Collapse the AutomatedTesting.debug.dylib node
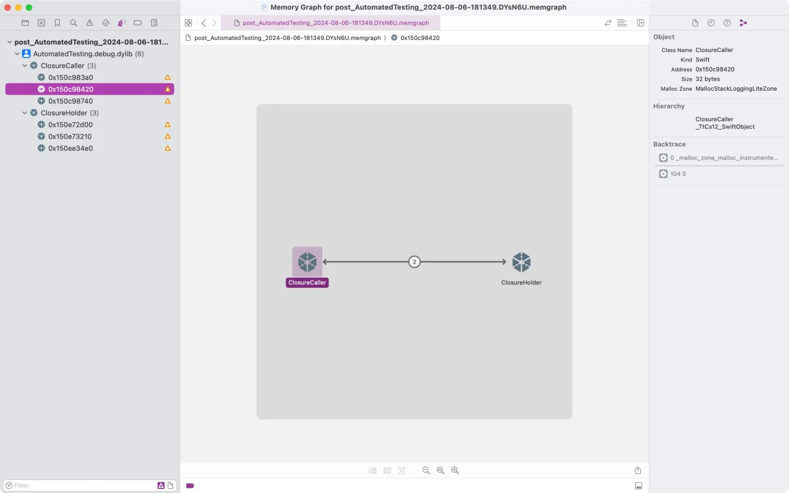The height and width of the screenshot is (493, 789). point(17,54)
